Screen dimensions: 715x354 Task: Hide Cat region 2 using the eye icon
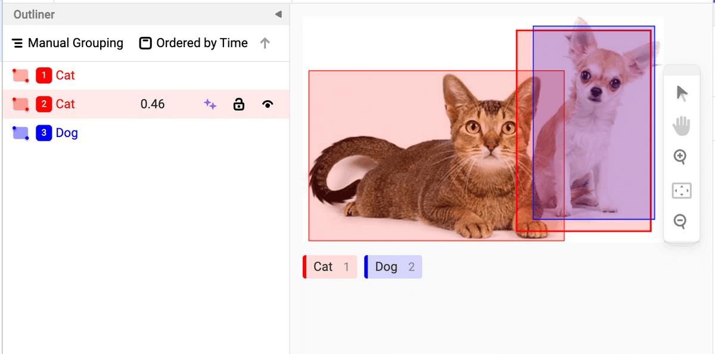[268, 104]
